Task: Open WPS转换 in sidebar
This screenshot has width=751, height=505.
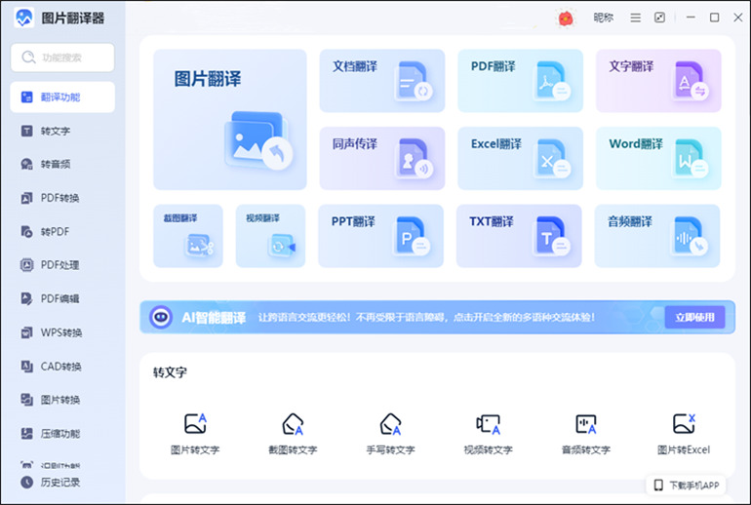Action: pyautogui.click(x=62, y=332)
